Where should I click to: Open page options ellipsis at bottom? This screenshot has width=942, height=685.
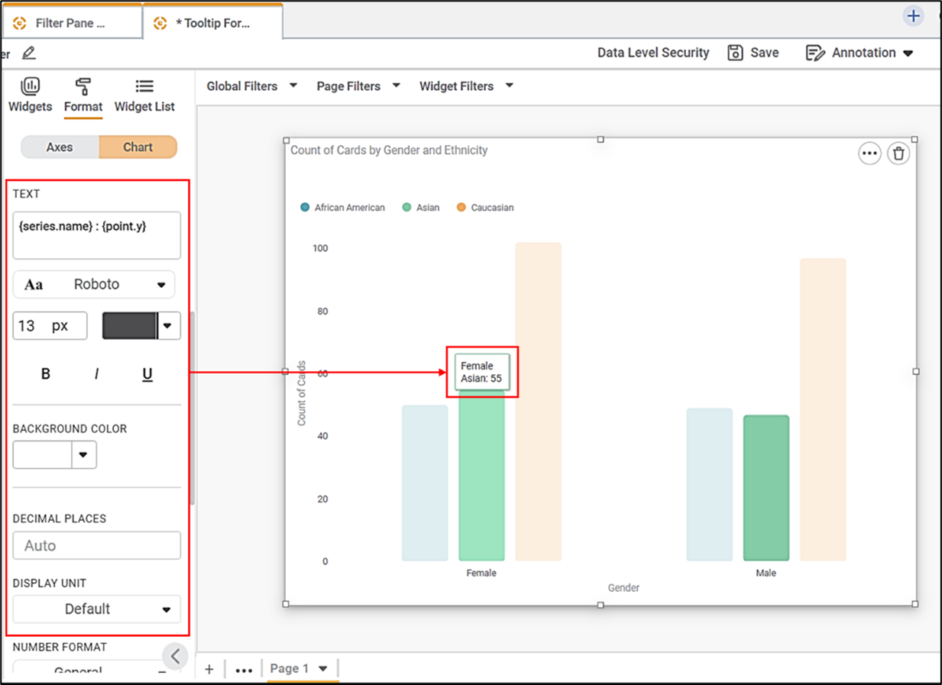(244, 670)
